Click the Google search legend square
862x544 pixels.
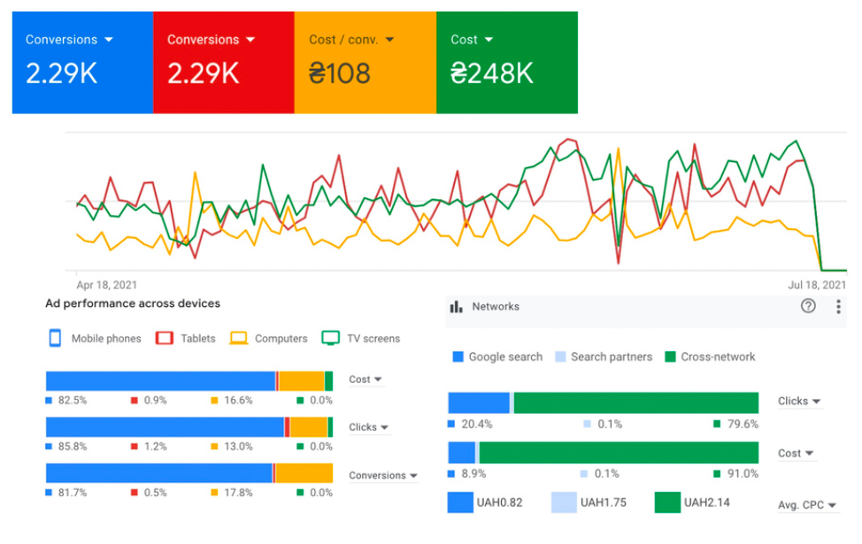click(x=458, y=357)
